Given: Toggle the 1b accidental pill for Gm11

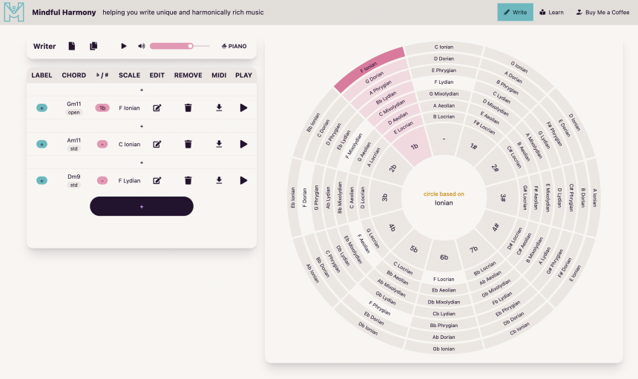Looking at the screenshot, I should pos(102,108).
